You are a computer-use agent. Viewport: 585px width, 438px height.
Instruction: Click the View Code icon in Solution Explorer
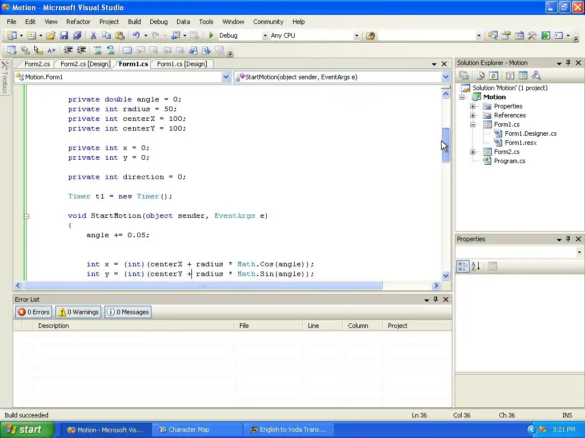point(510,76)
